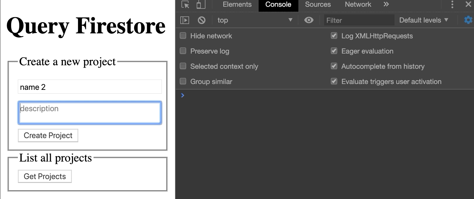
Task: Enable the Preserve log checkbox
Action: pyautogui.click(x=183, y=51)
